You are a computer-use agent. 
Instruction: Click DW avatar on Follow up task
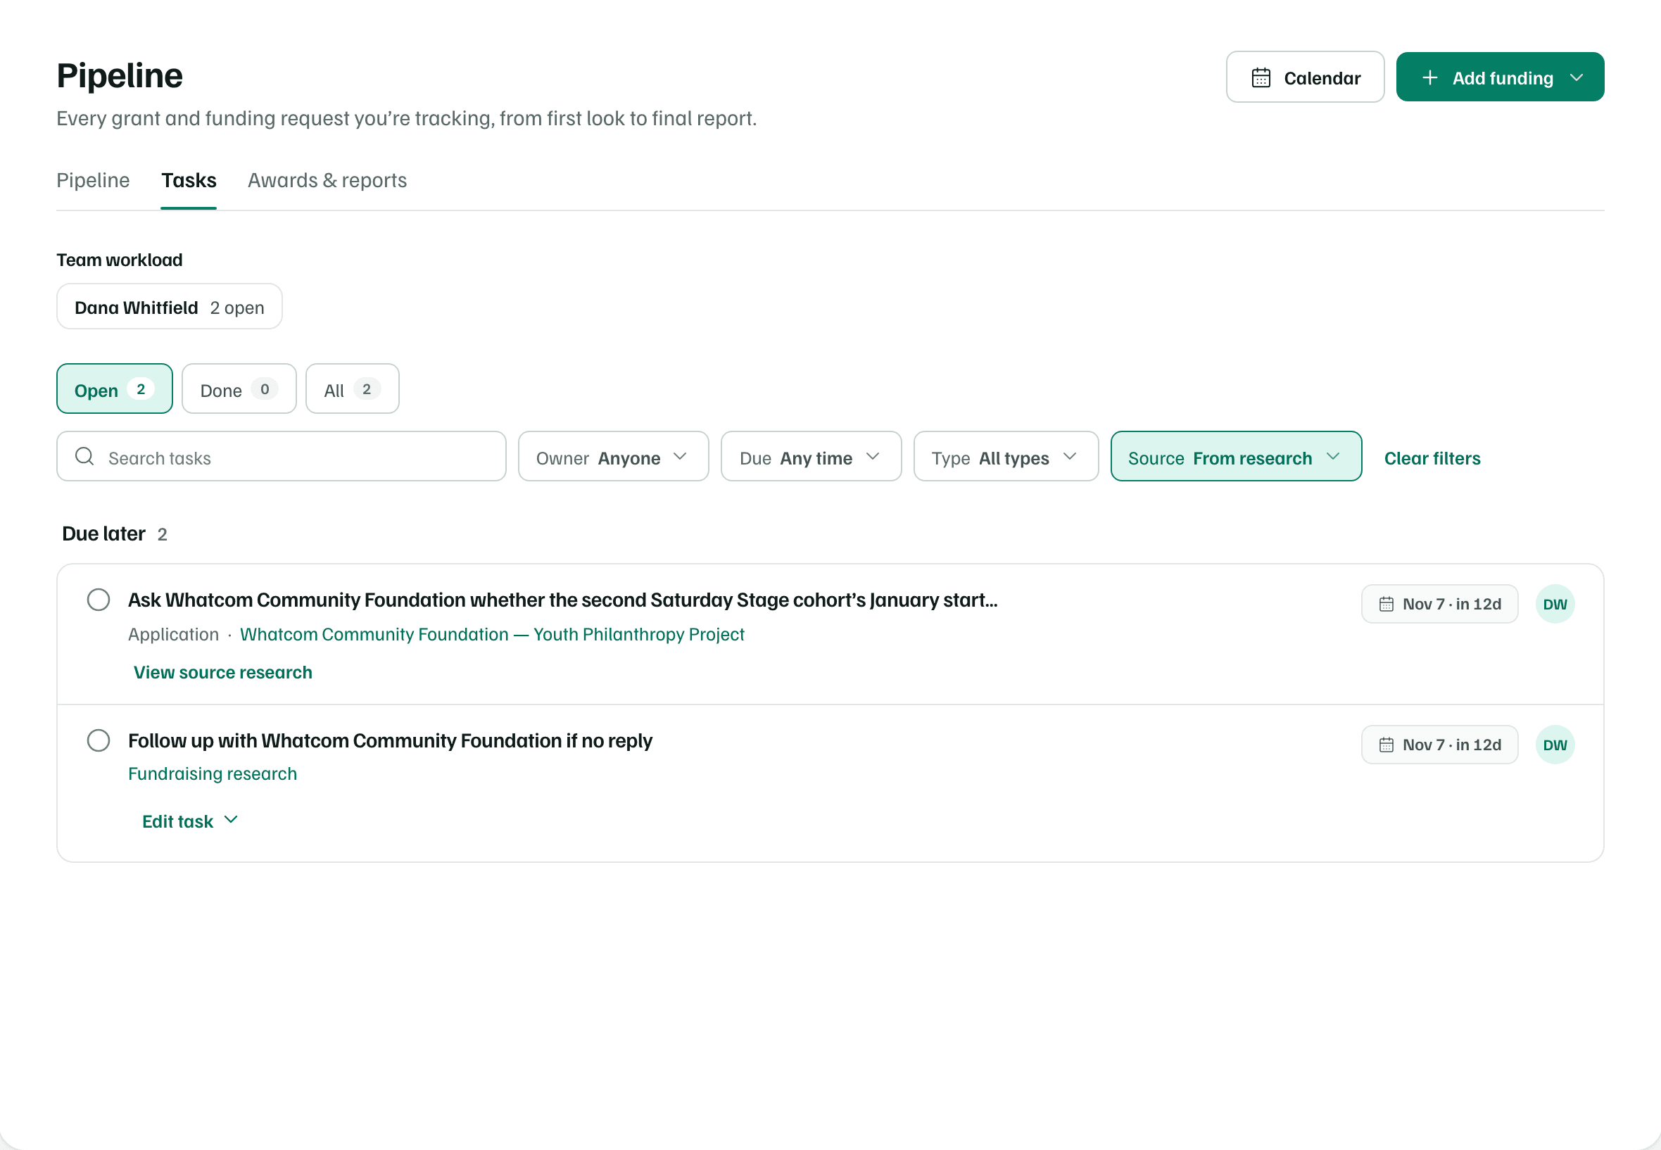(1554, 745)
